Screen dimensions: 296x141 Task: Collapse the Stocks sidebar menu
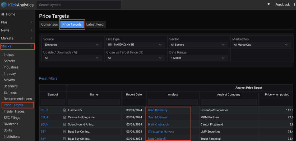[x=17, y=46]
